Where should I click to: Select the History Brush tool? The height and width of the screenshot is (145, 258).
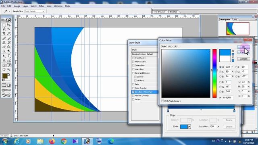pos(9,43)
